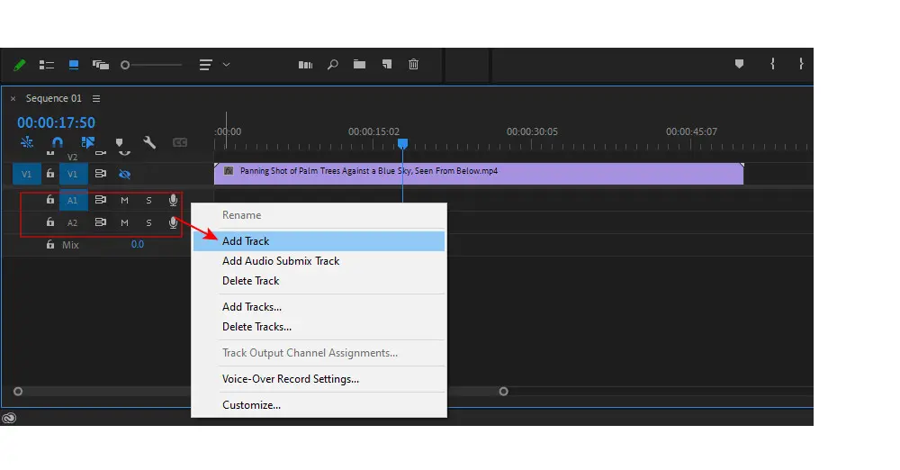Click the Mark In brace icon
Screen dimensions: 900x470
click(x=772, y=64)
